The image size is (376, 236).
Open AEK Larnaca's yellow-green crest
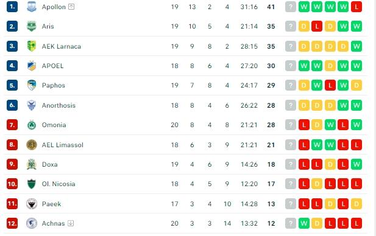(32, 46)
